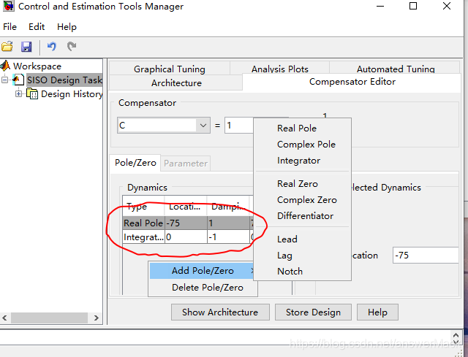This screenshot has height=357, width=468.
Task: Open the Help menu
Action: tap(67, 27)
